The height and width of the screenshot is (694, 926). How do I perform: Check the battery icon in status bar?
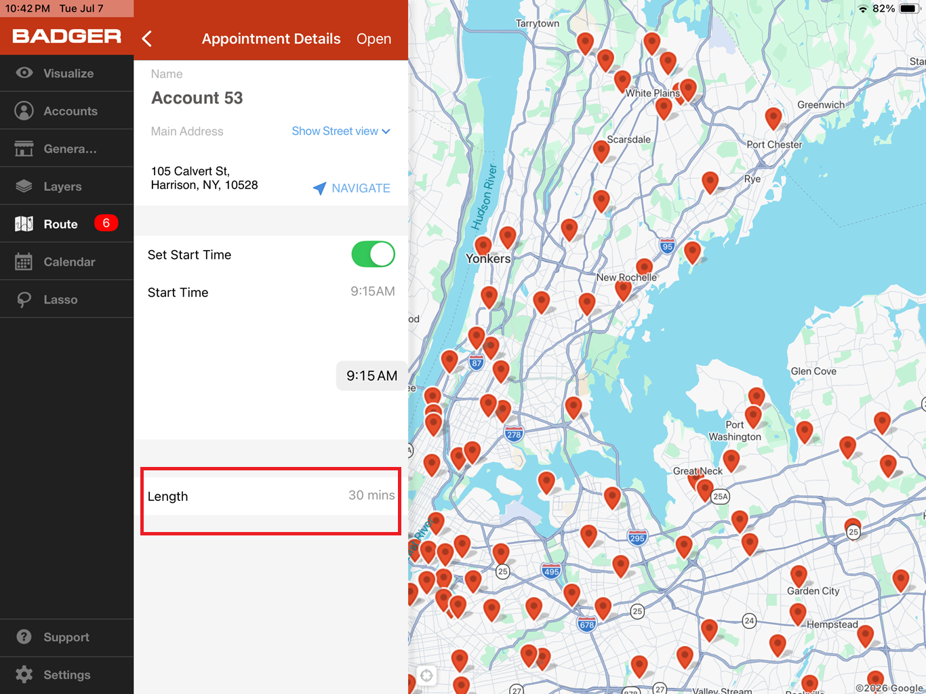click(908, 9)
